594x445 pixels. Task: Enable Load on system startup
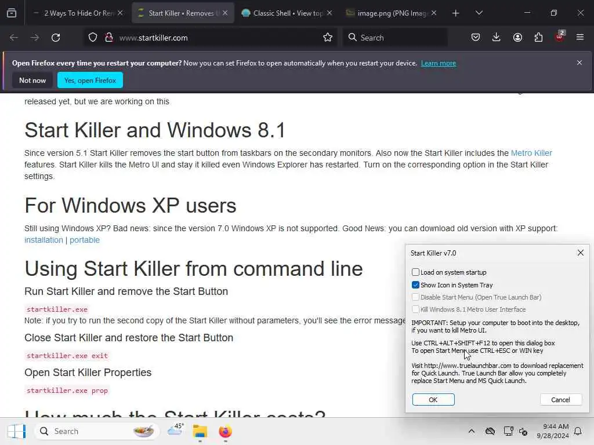pos(415,272)
